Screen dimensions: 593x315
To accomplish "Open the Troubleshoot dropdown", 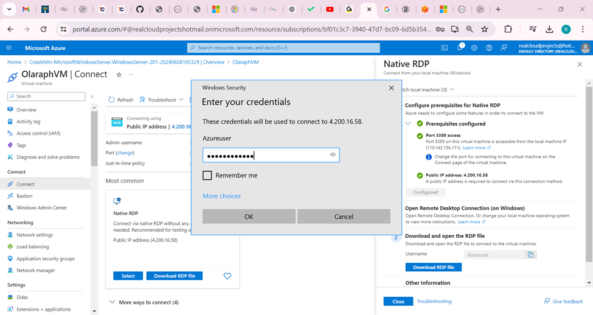I will (162, 100).
